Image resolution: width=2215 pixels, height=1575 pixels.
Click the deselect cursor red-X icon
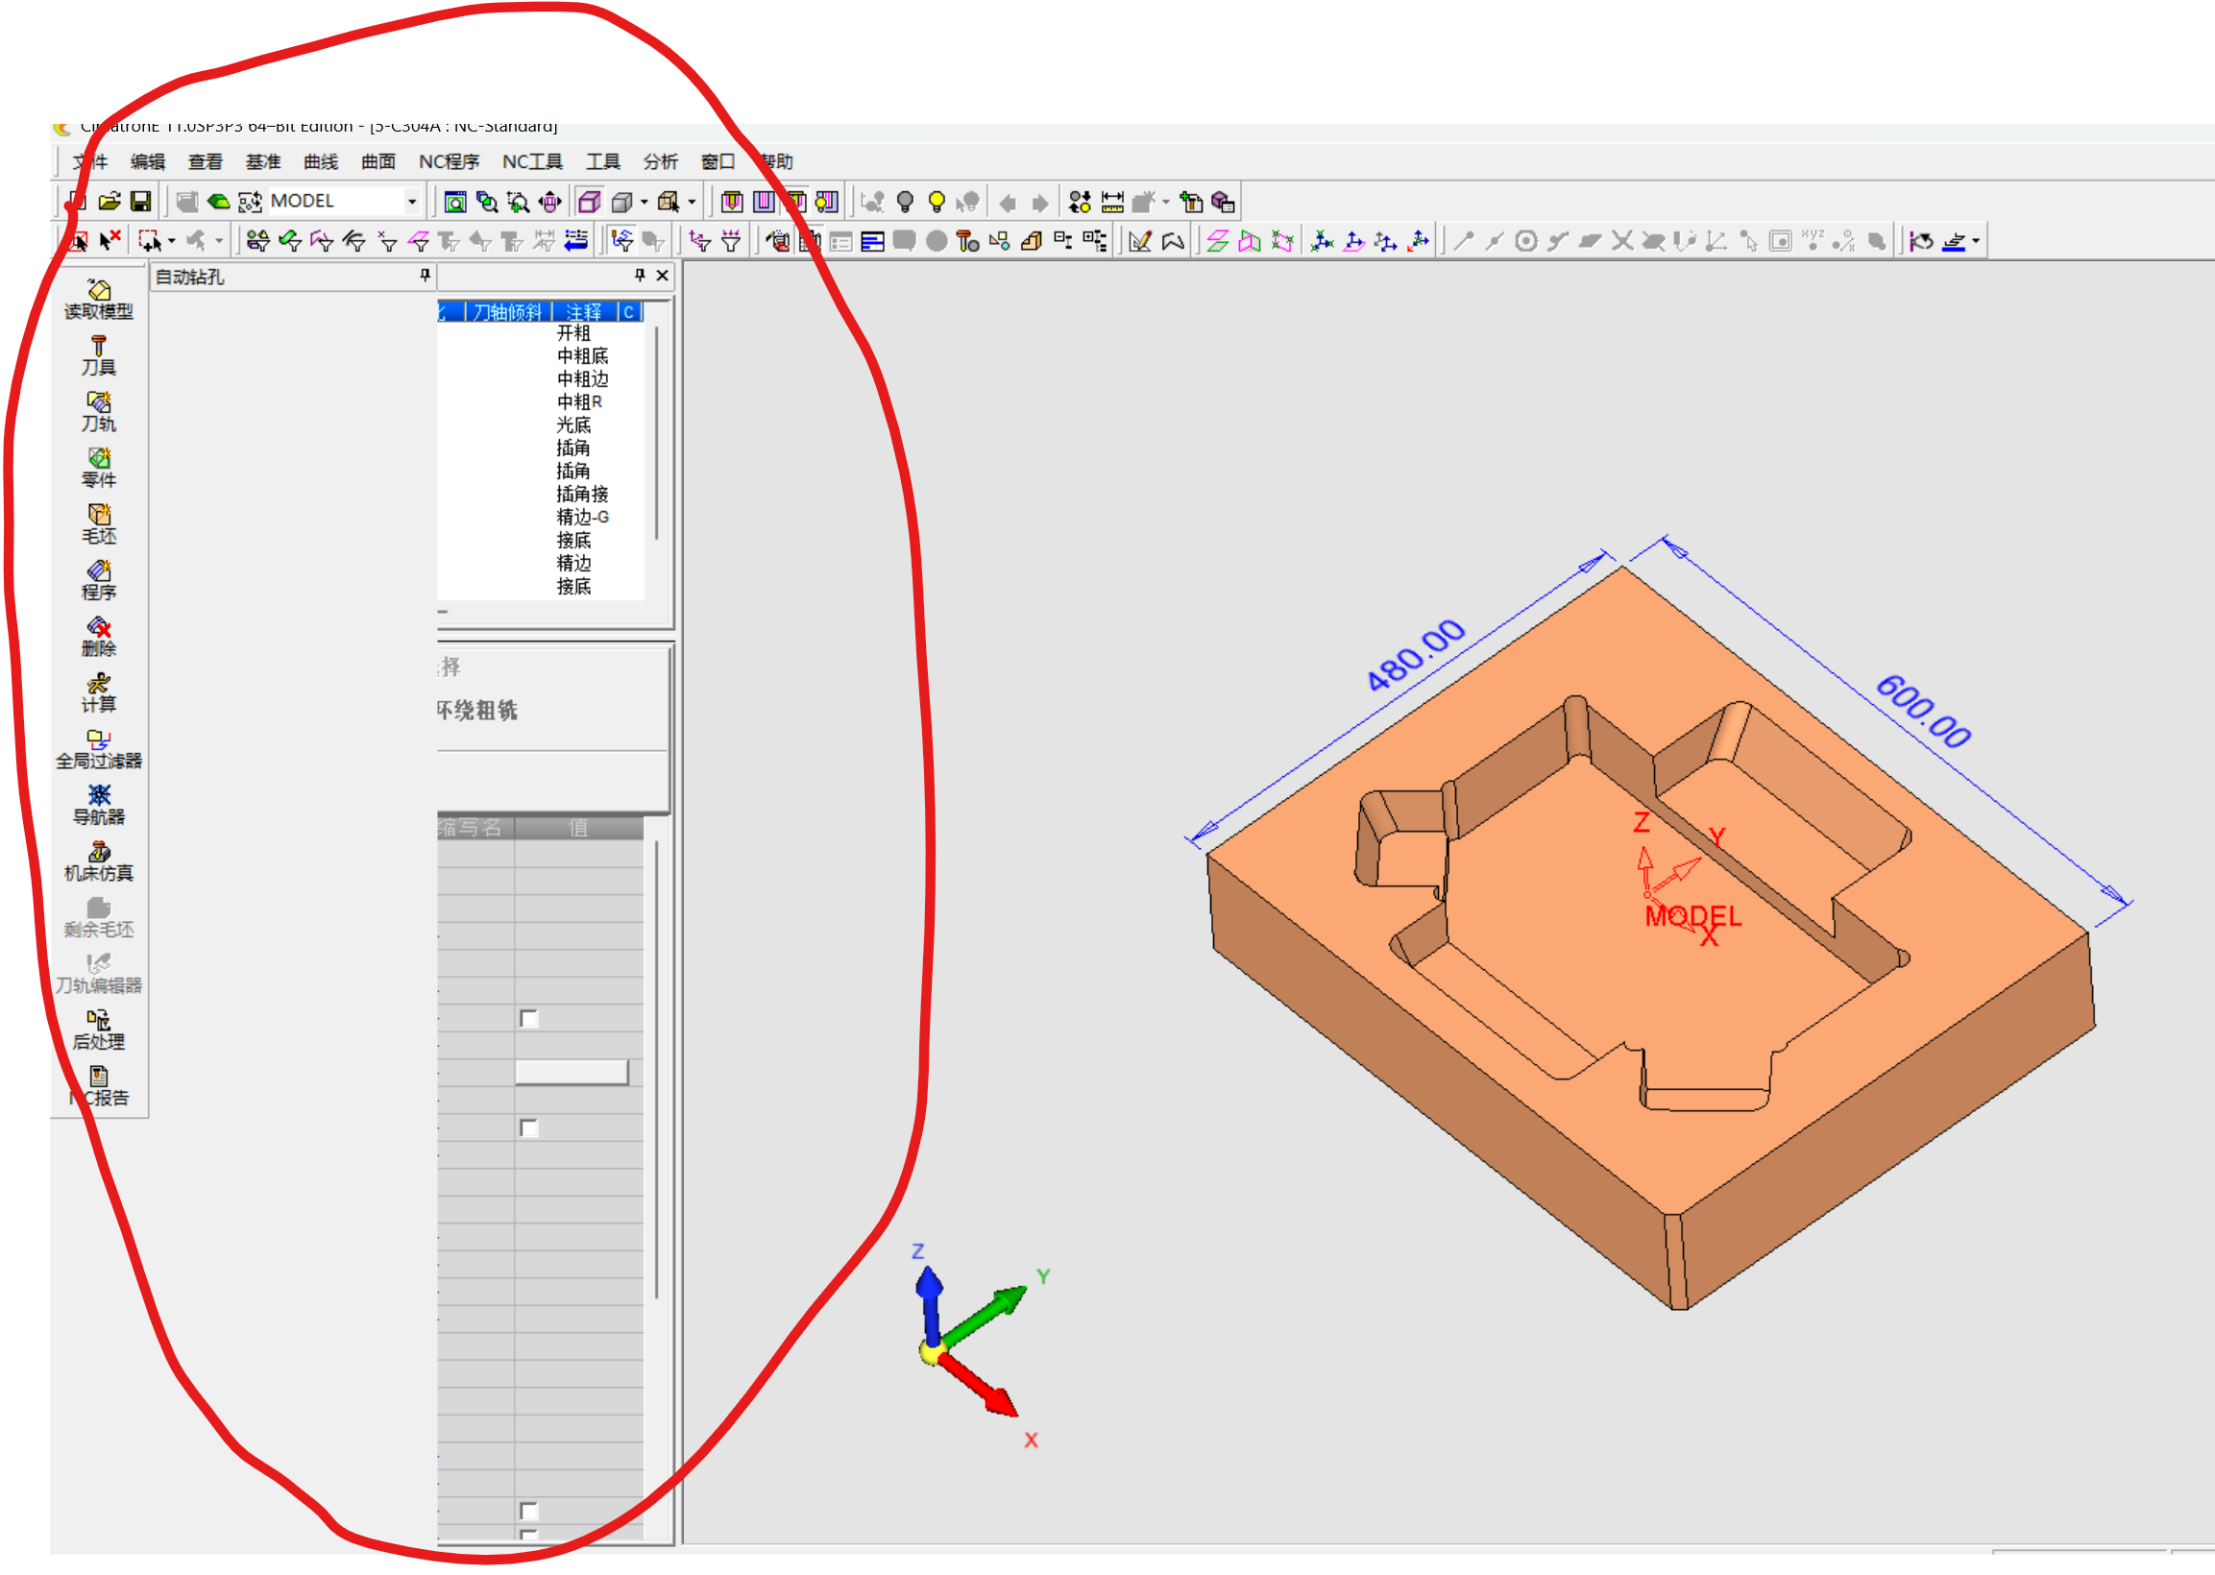pyautogui.click(x=110, y=239)
